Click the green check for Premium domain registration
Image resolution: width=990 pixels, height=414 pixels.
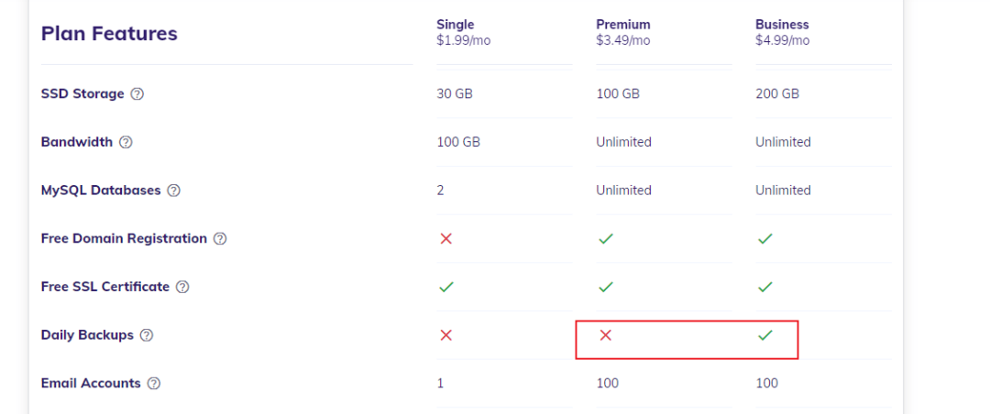tap(606, 239)
